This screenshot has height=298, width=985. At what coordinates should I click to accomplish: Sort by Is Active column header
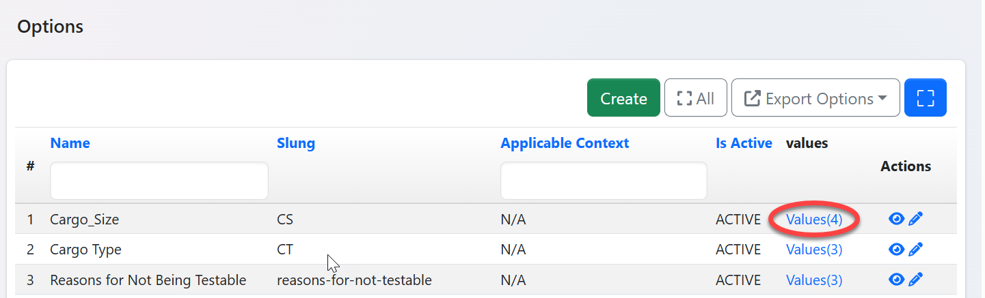pos(744,143)
